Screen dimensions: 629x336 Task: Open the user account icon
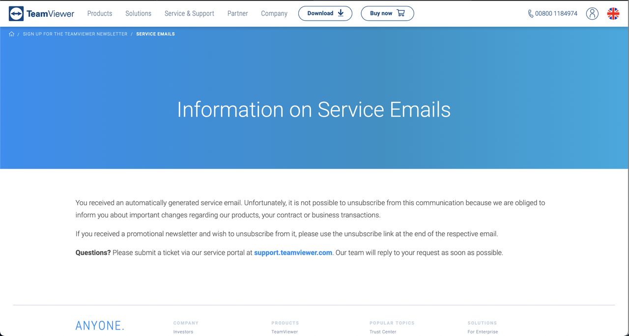coord(592,13)
